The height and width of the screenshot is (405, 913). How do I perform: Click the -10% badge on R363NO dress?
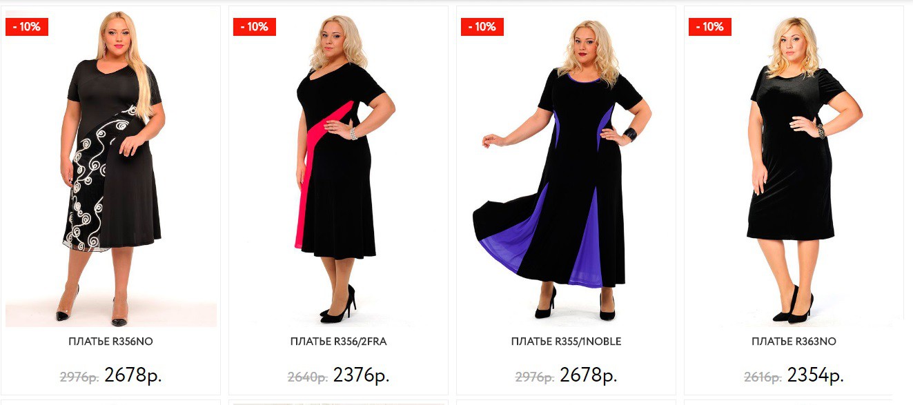point(710,27)
